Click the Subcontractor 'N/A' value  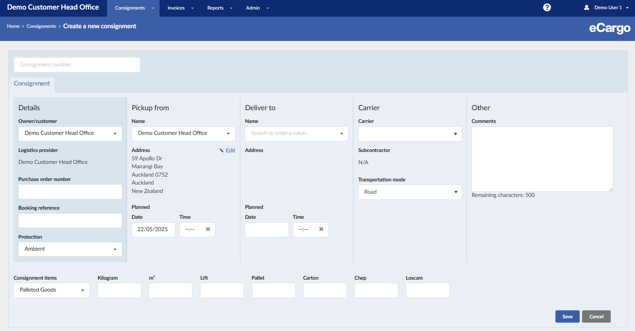click(363, 162)
